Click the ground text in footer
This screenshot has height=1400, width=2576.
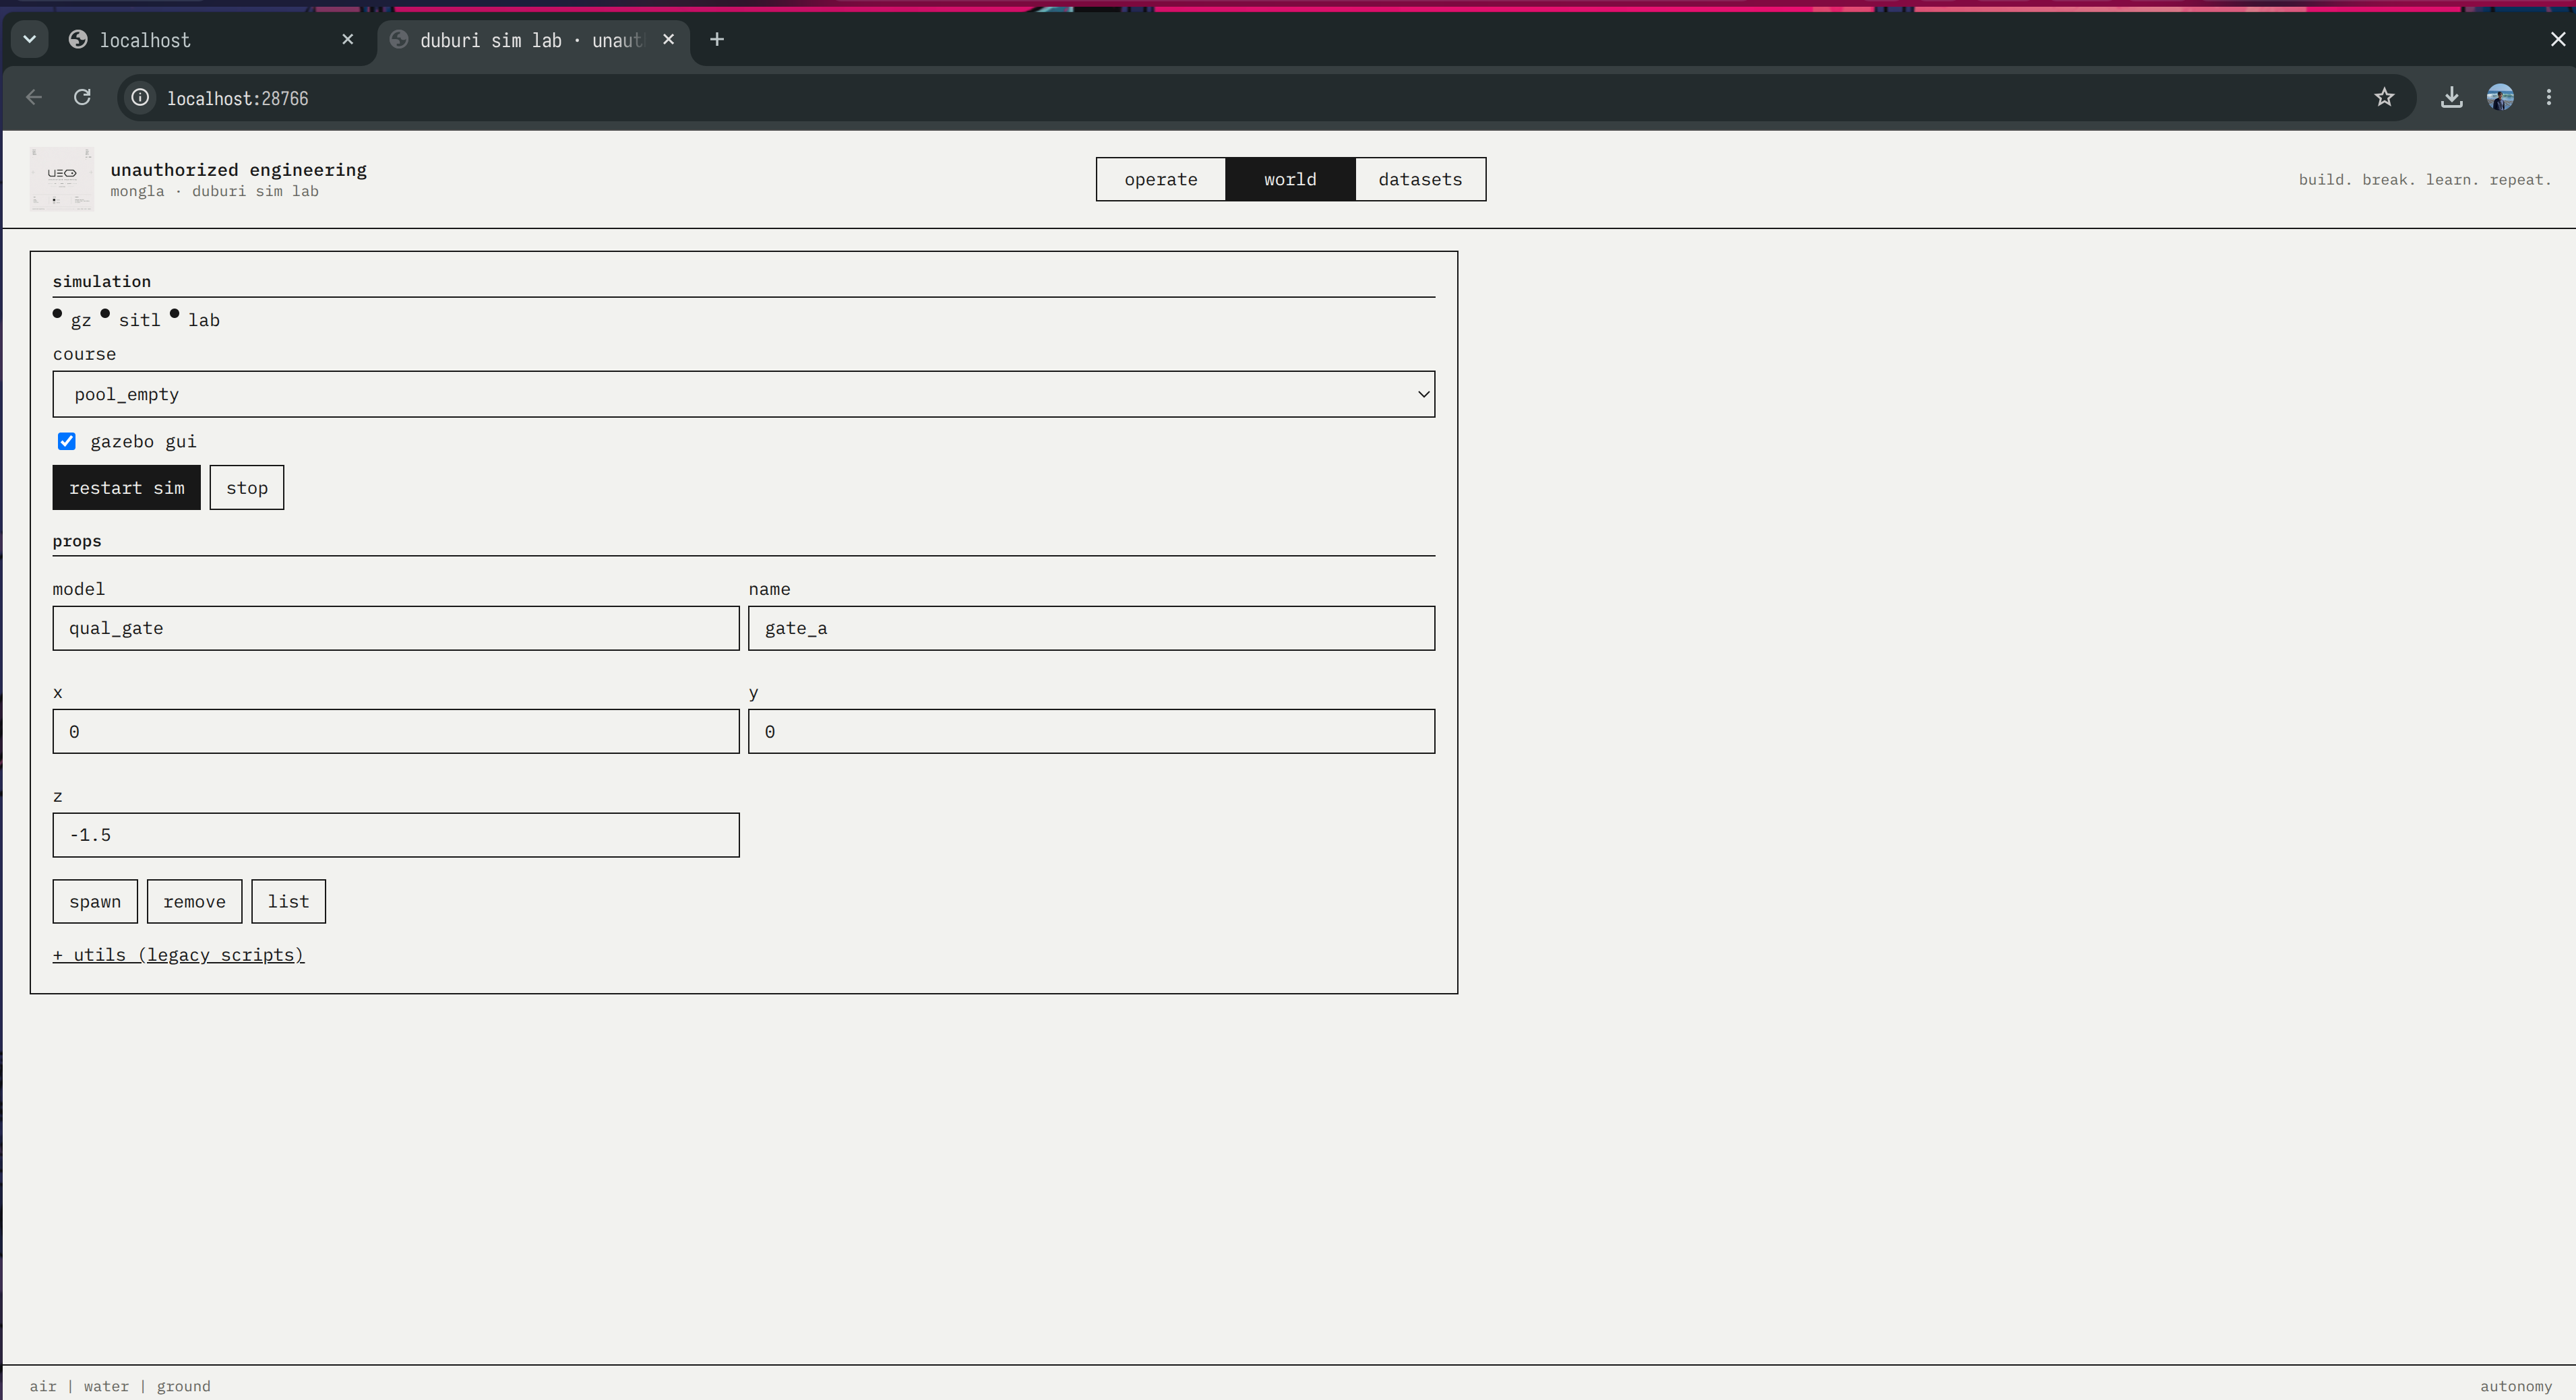(183, 1386)
